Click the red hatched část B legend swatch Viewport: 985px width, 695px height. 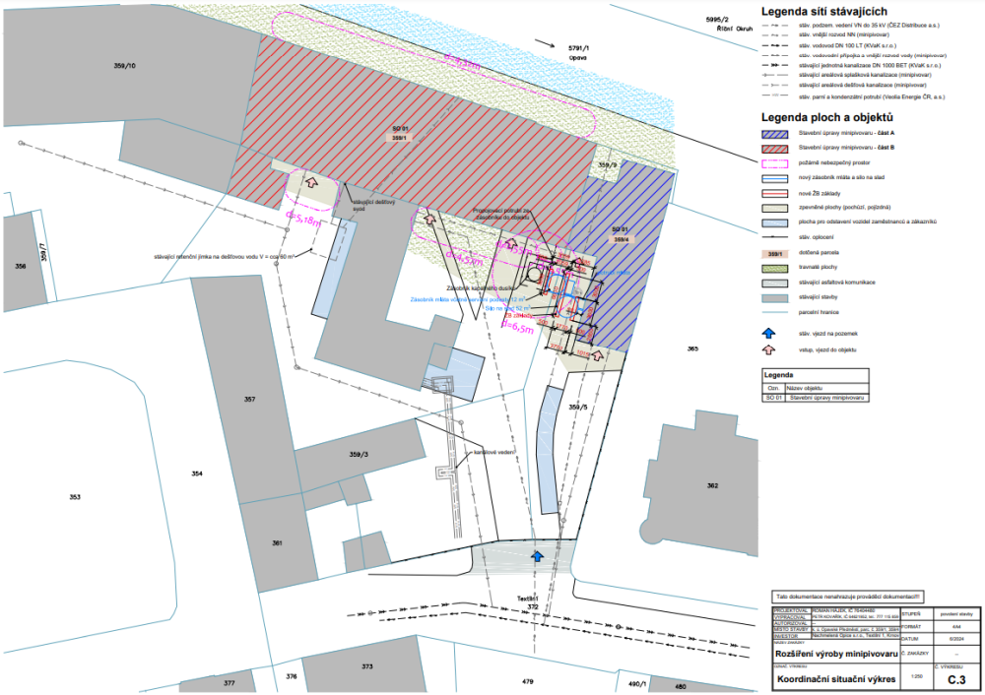coord(775,147)
